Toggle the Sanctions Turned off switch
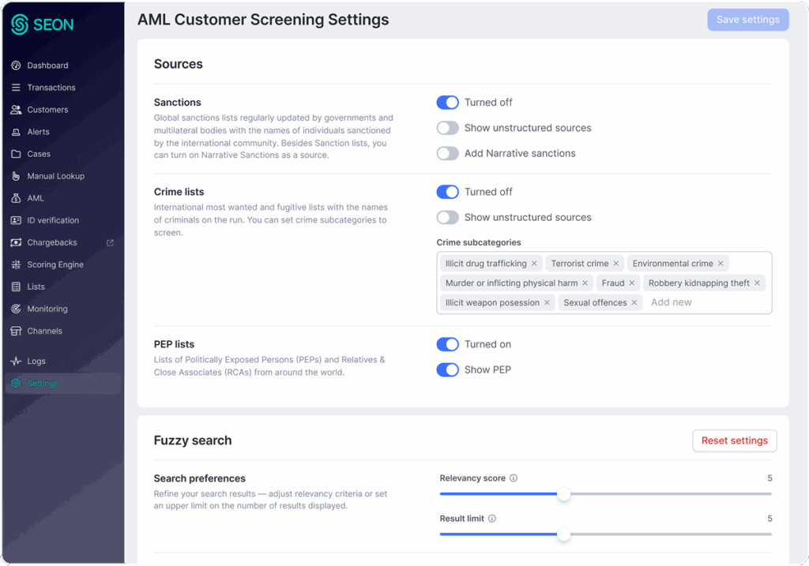Viewport: 809px width, 566px height. tap(448, 103)
